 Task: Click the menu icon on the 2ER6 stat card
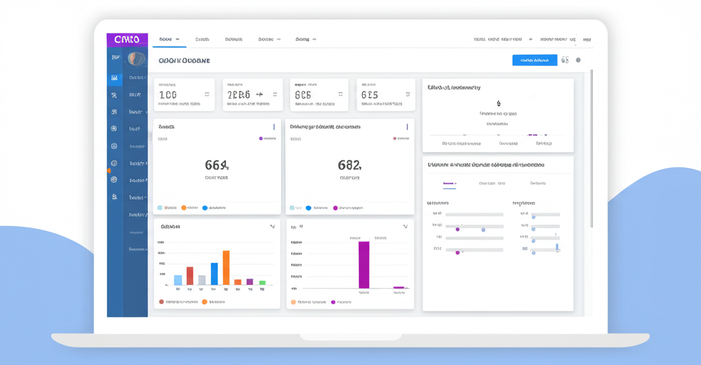[275, 95]
